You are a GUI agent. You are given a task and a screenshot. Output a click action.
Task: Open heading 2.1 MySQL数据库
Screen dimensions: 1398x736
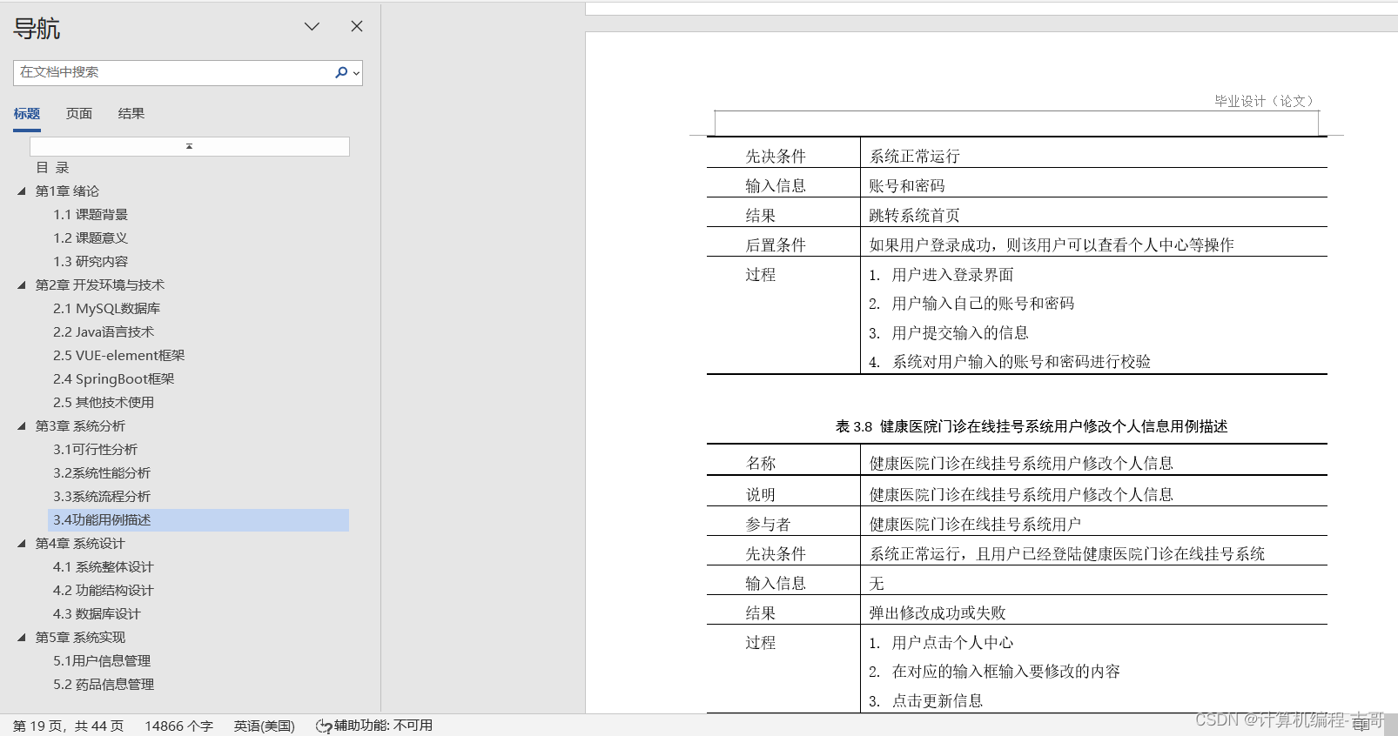tap(106, 309)
